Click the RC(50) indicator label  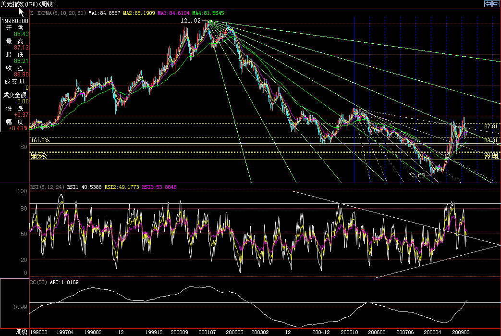pyautogui.click(x=38, y=282)
